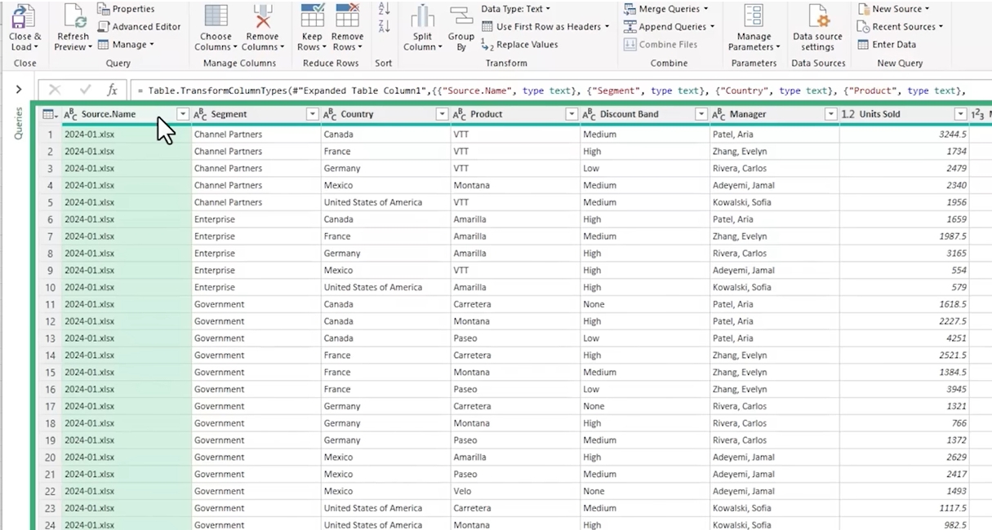Open the Country column filter dropdown
Screen dimensions: 992x530
click(x=442, y=115)
